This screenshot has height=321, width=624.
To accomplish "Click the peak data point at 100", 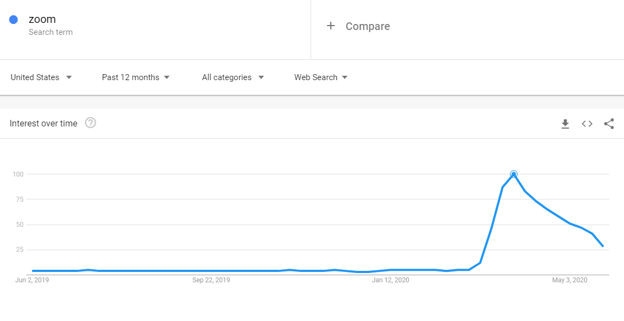I will (513, 174).
